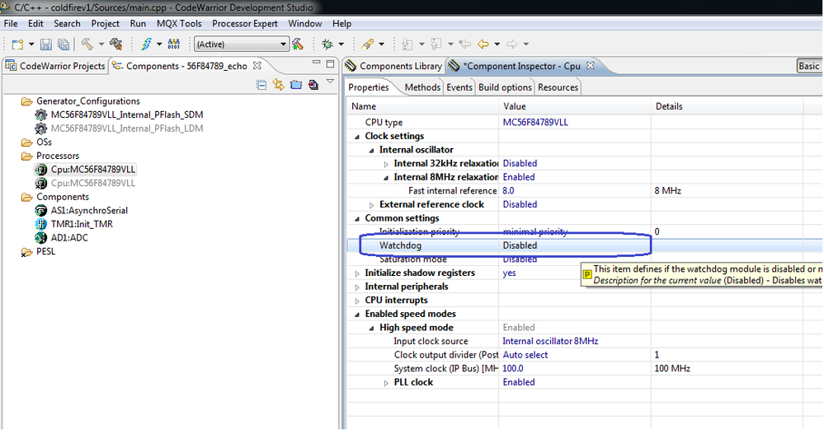The width and height of the screenshot is (824, 434).
Task: Open the dropdown arrow beside the New icon
Action: click(x=31, y=44)
